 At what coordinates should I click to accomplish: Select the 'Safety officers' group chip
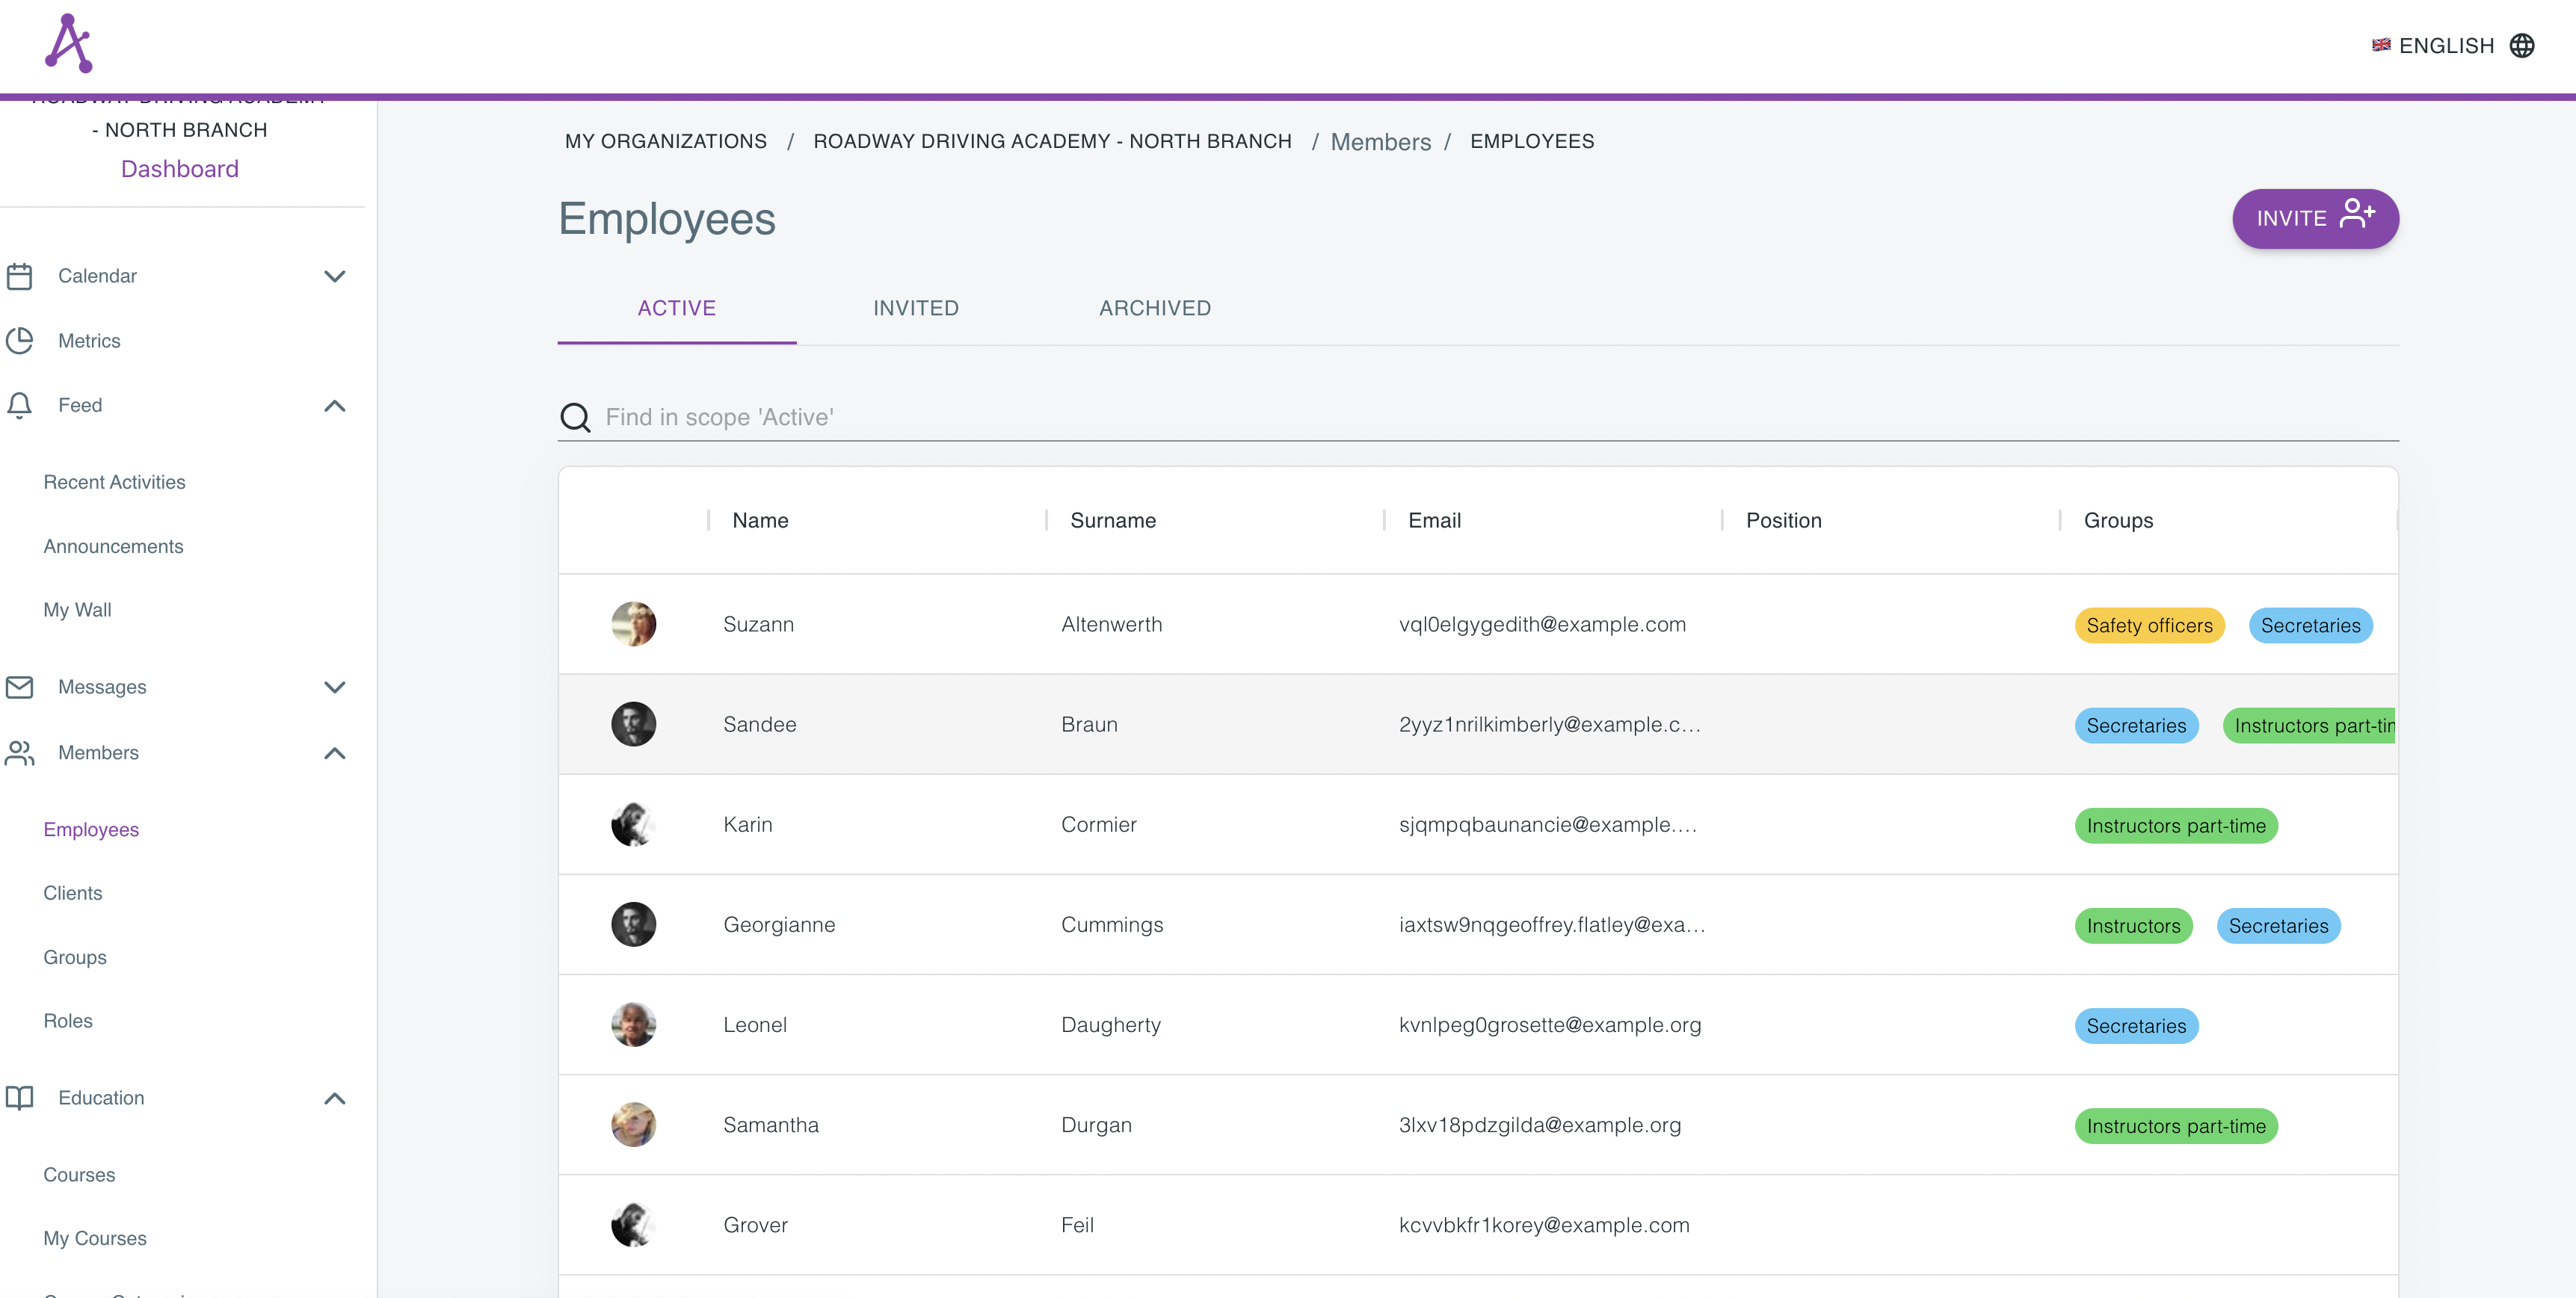pyautogui.click(x=2150, y=625)
